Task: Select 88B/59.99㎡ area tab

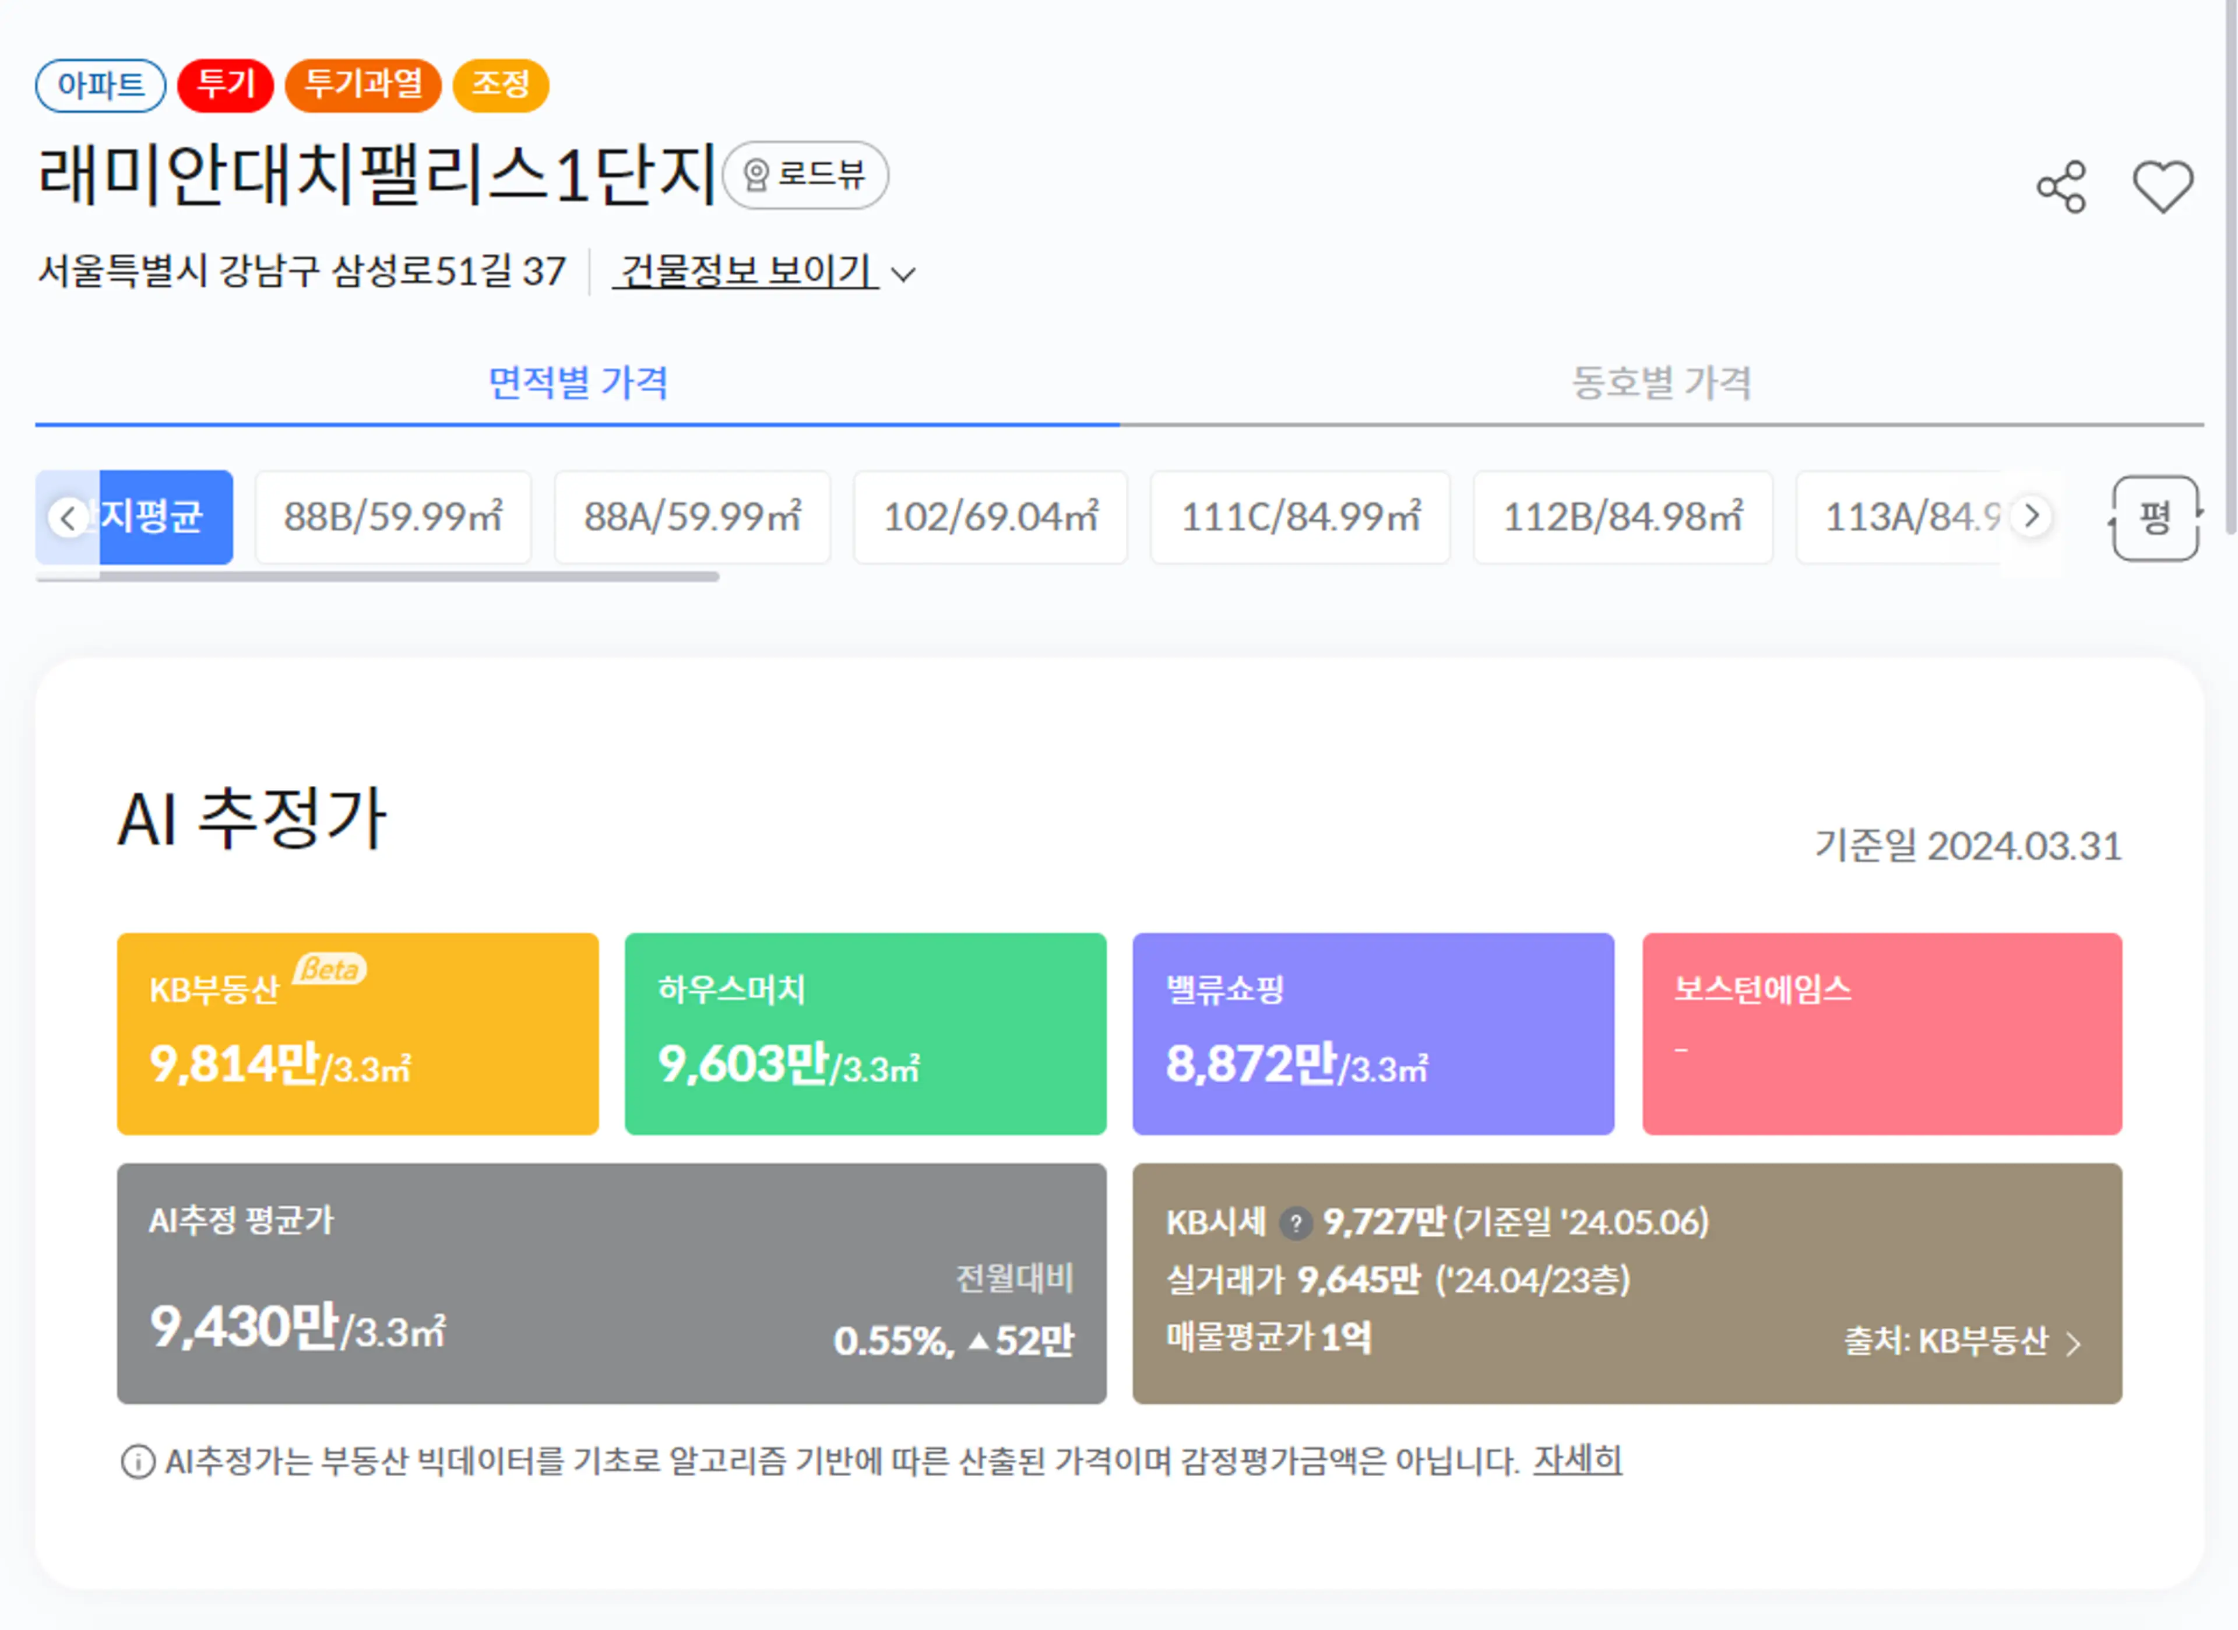Action: pos(394,517)
